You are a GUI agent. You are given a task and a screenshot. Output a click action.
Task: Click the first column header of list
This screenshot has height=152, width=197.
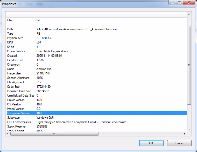click(x=20, y=15)
